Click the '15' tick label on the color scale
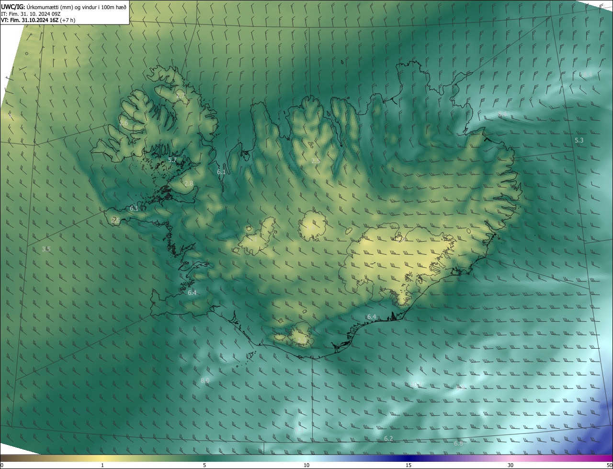This screenshot has height=469, width=613. coord(409,465)
